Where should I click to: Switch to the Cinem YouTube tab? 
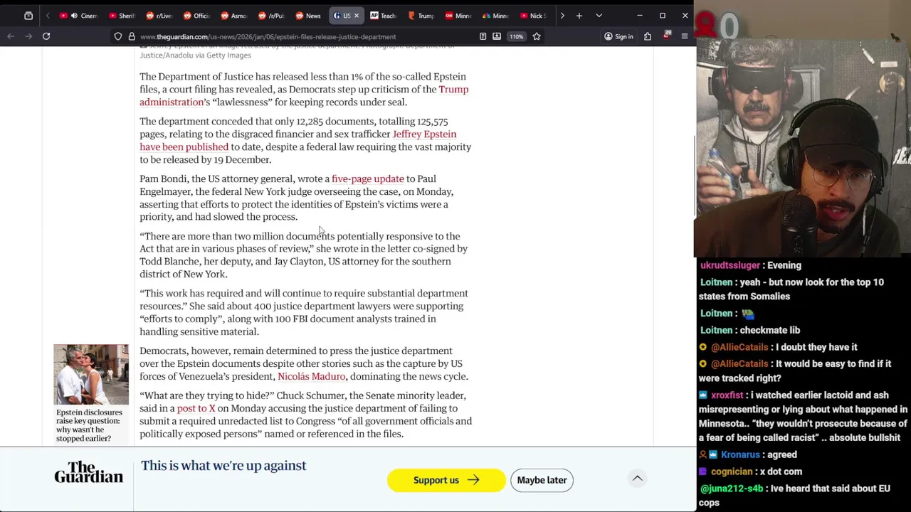(x=80, y=16)
